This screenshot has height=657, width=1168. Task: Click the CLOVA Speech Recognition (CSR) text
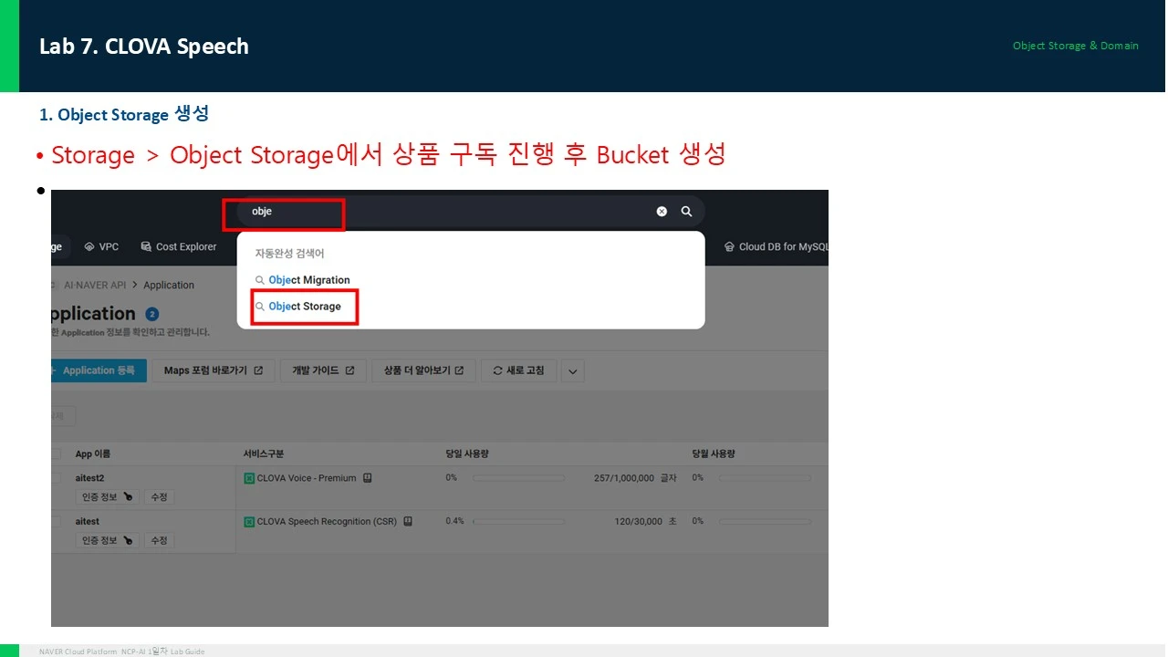(x=327, y=522)
